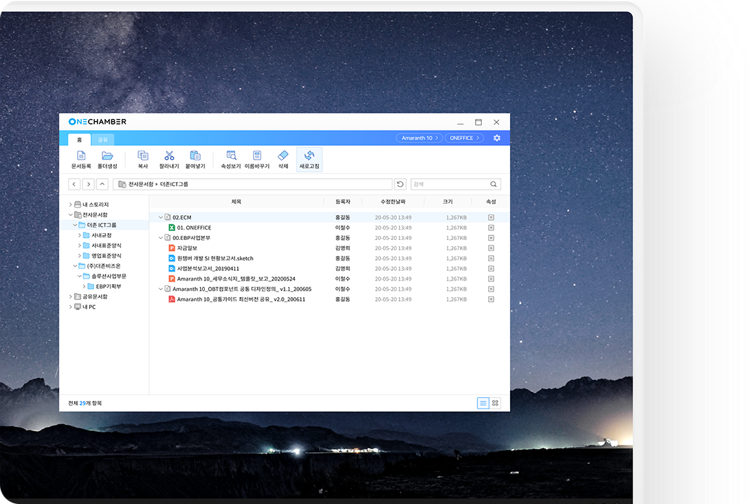Switch to list view layout toggle
This screenshot has height=504, width=750.
click(483, 403)
